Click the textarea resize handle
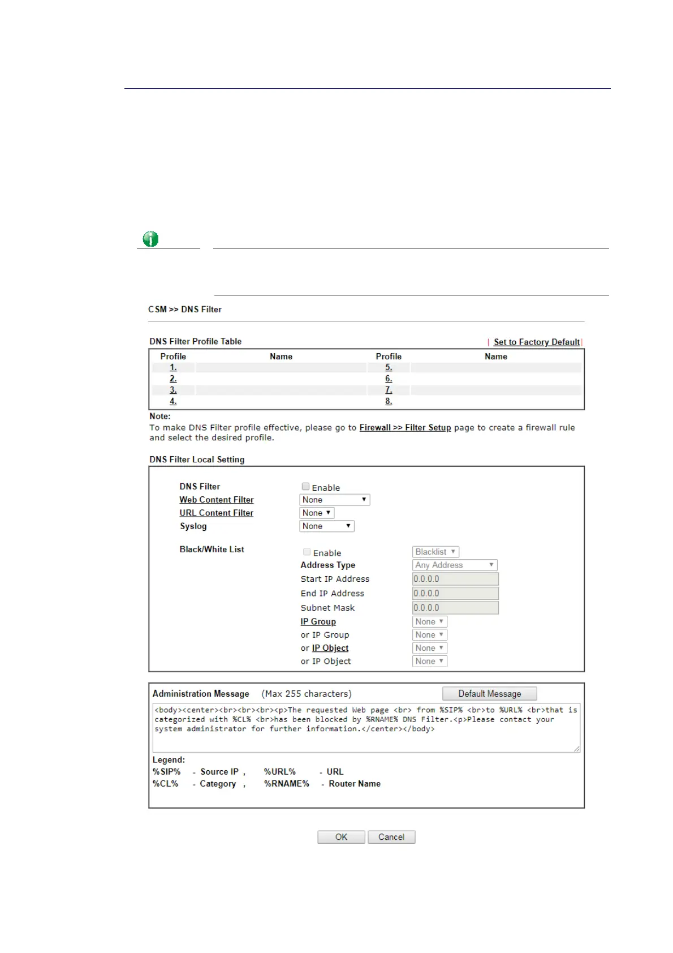 click(x=576, y=749)
